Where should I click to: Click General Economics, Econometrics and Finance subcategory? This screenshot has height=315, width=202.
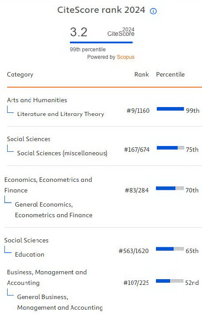54,210
